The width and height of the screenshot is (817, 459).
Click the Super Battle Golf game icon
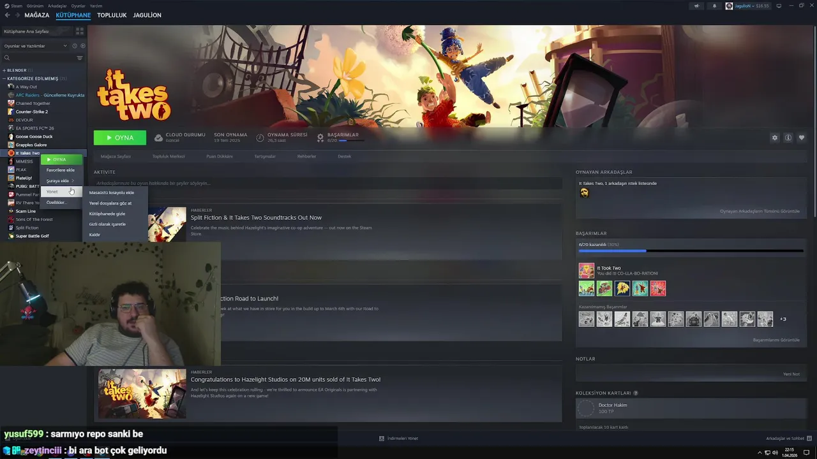point(11,236)
